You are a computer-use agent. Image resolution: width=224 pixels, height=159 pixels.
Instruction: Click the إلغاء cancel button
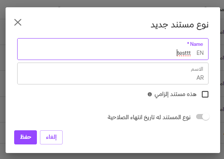51,137
